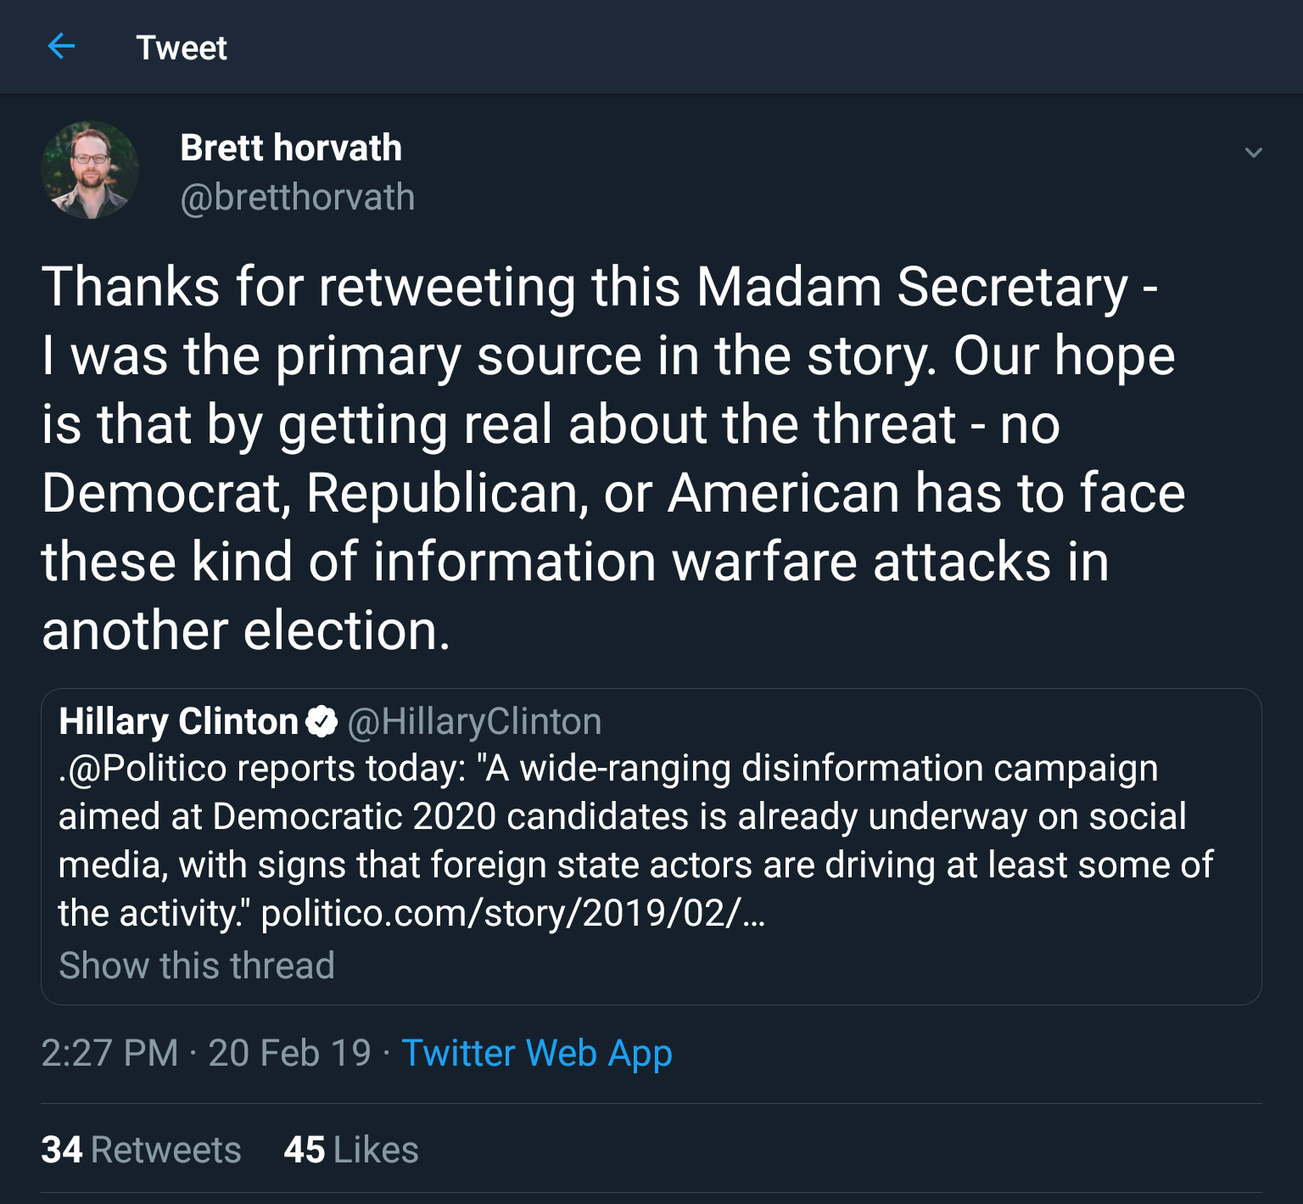Click the Tweet header title
The image size is (1303, 1204).
[182, 48]
